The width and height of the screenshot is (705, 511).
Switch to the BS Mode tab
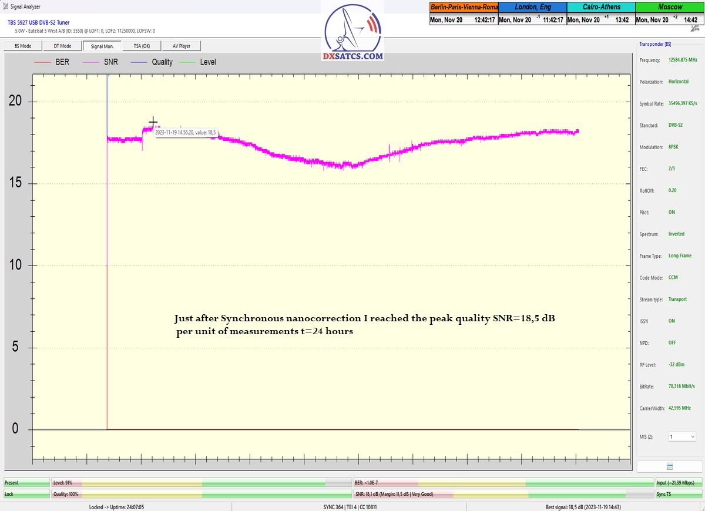[22, 46]
